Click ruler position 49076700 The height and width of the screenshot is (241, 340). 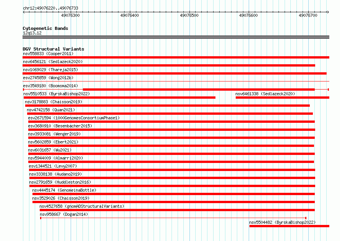click(x=308, y=15)
